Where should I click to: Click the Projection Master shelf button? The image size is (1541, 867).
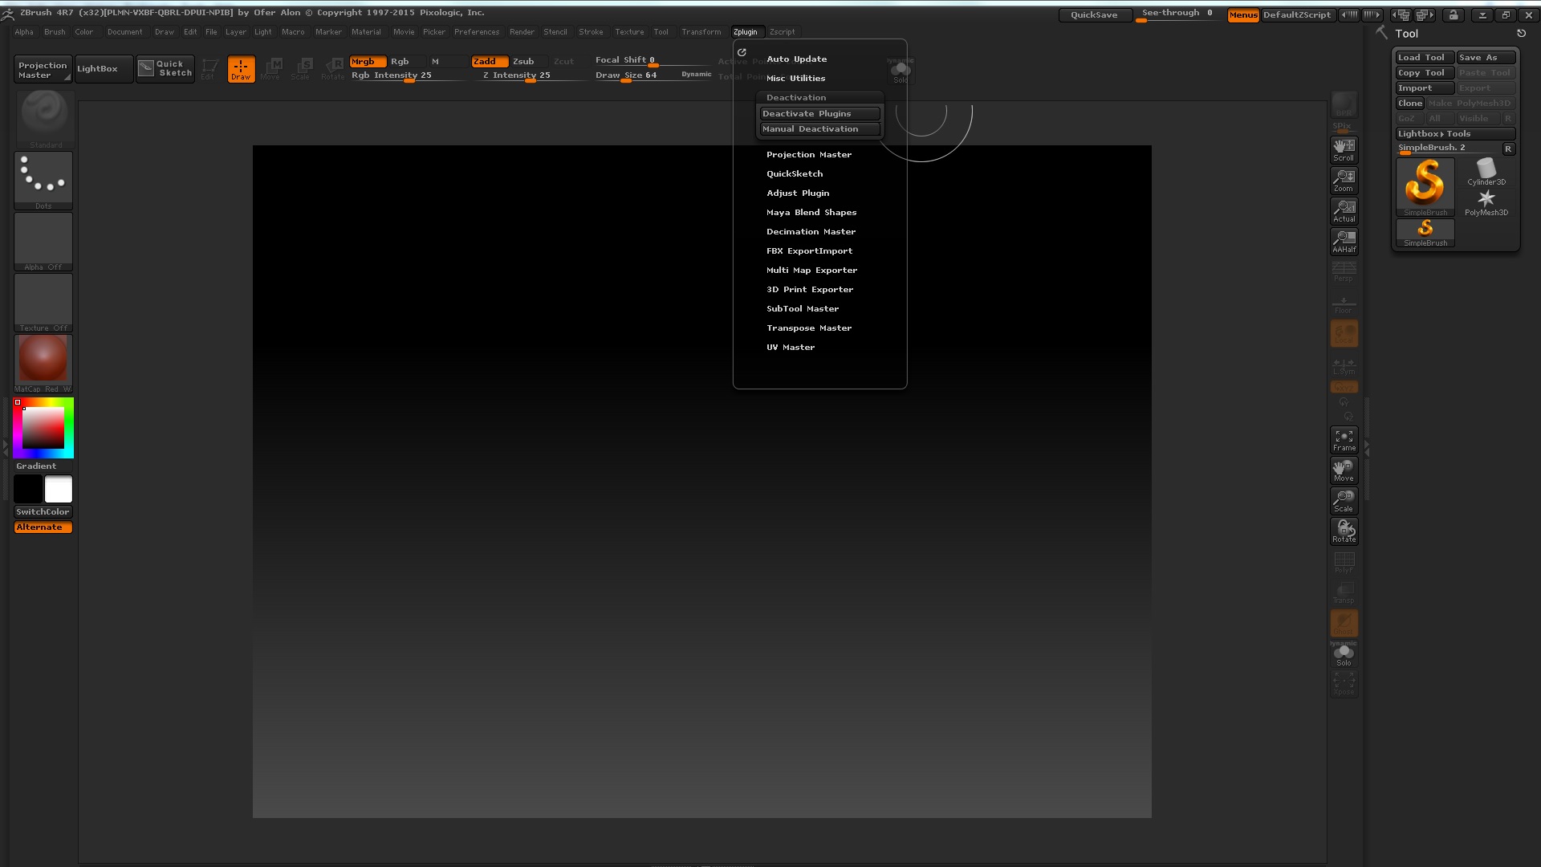(43, 69)
